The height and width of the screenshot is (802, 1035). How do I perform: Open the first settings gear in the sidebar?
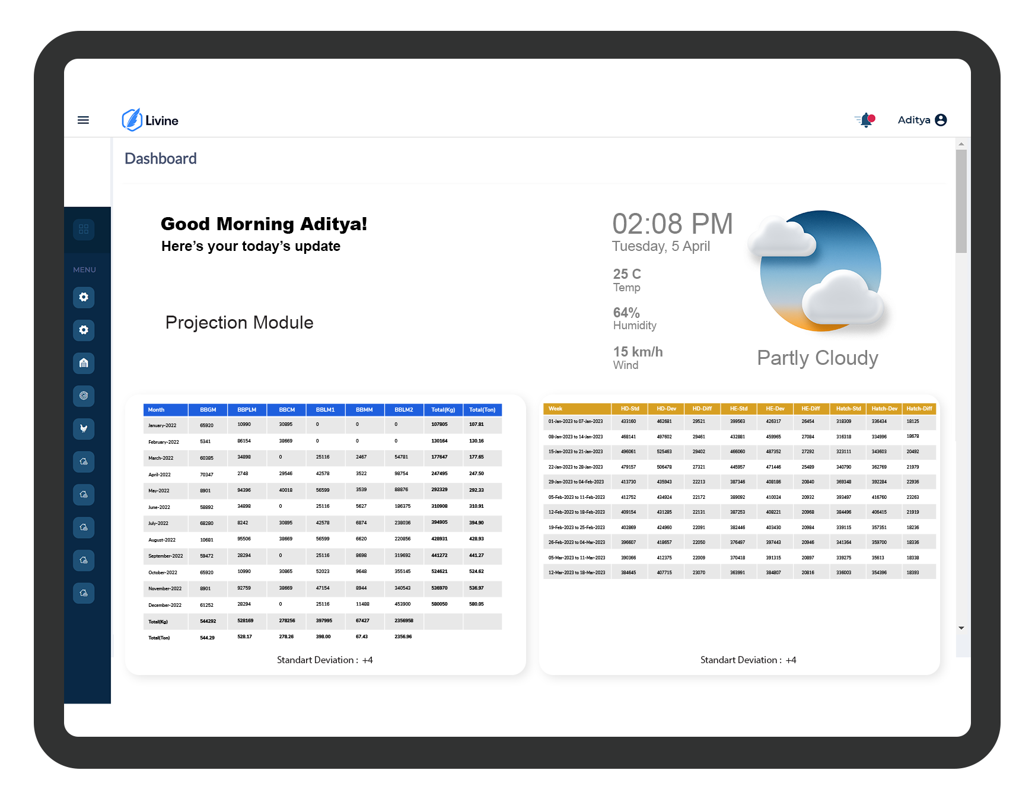pos(84,297)
